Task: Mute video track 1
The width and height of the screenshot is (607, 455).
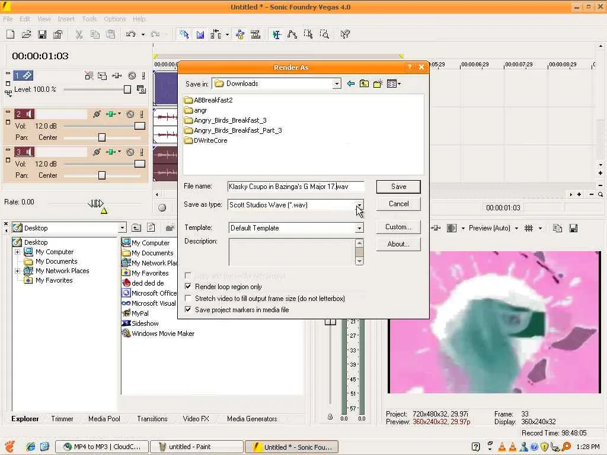Action: (132, 76)
